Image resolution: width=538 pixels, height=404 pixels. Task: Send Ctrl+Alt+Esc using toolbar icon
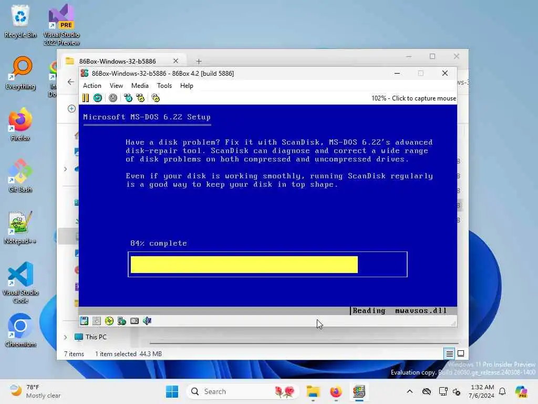coord(140,98)
